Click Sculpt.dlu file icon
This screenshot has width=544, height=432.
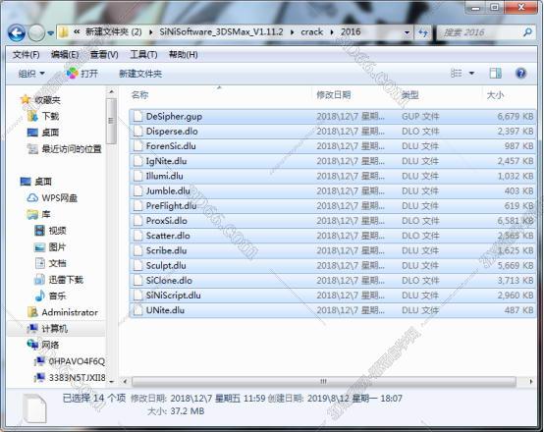coord(138,265)
